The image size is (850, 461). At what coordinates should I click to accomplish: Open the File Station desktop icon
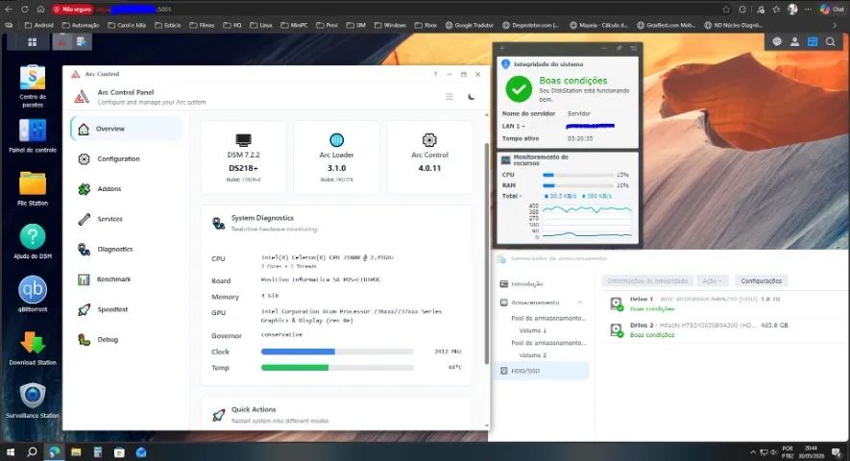(33, 188)
